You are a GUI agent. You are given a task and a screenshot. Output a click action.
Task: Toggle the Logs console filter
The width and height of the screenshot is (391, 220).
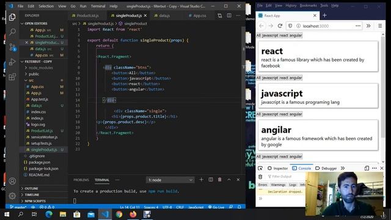click(x=293, y=185)
